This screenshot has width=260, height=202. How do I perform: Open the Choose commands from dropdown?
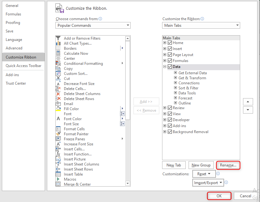coord(127,25)
